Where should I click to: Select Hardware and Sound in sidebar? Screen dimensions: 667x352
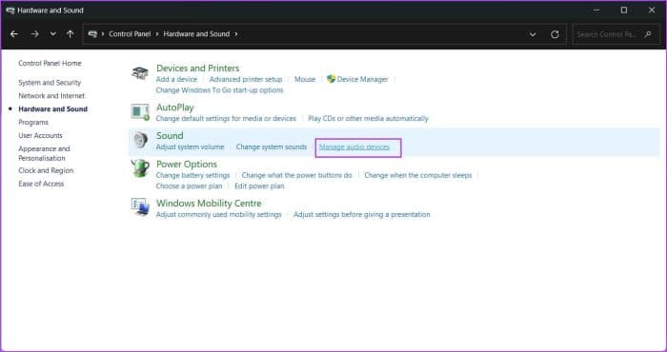pyautogui.click(x=52, y=109)
